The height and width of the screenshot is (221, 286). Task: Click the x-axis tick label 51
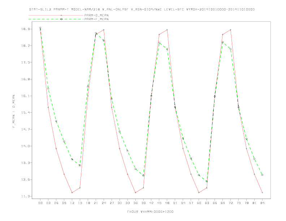[175, 203]
